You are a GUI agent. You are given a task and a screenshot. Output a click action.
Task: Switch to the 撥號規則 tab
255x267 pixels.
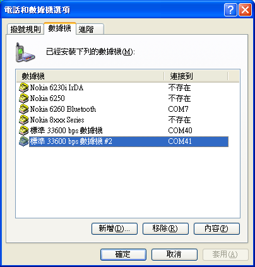(x=25, y=29)
